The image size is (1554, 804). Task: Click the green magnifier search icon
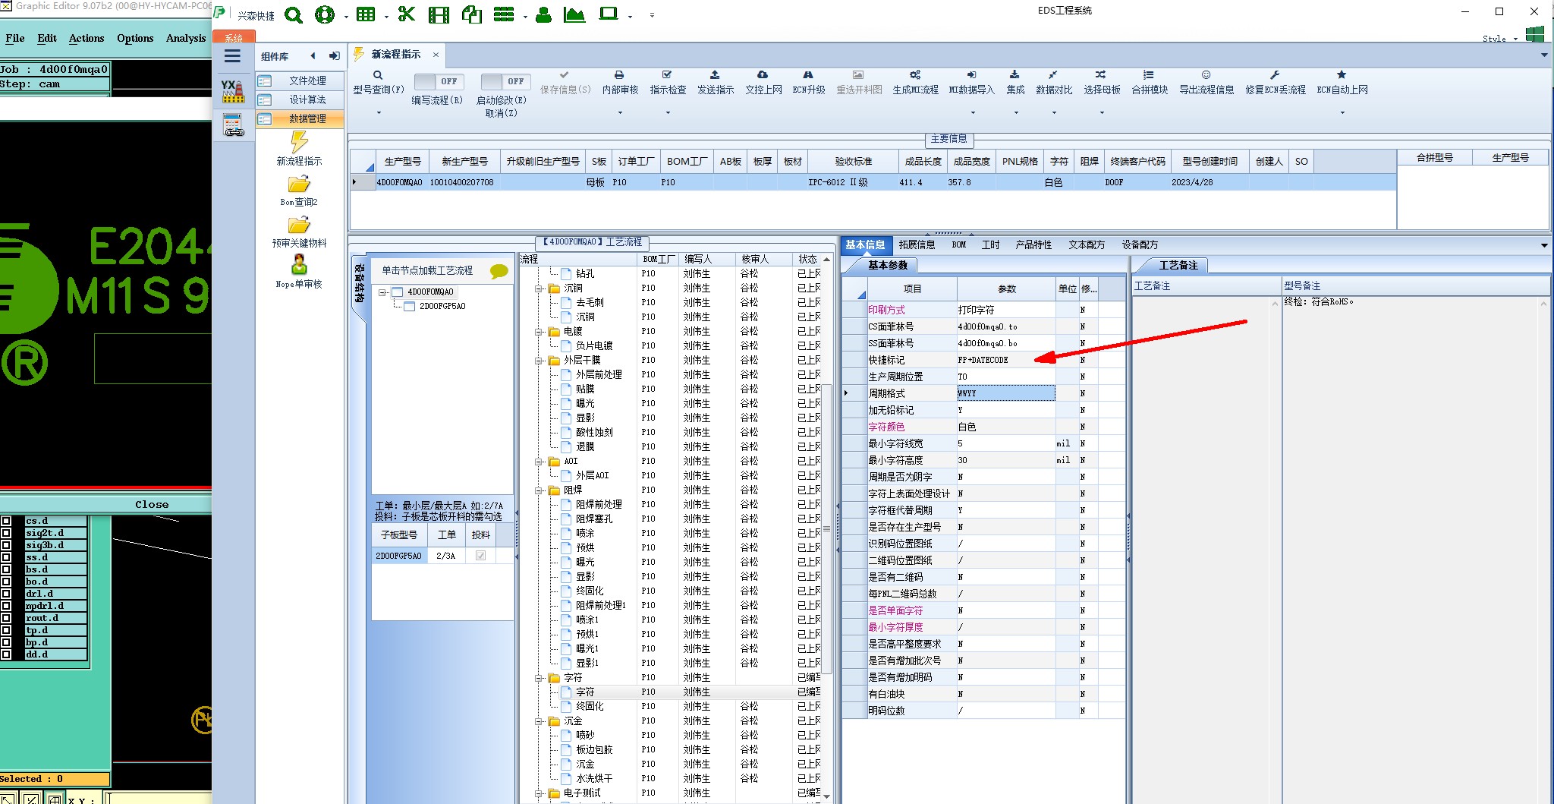point(294,14)
